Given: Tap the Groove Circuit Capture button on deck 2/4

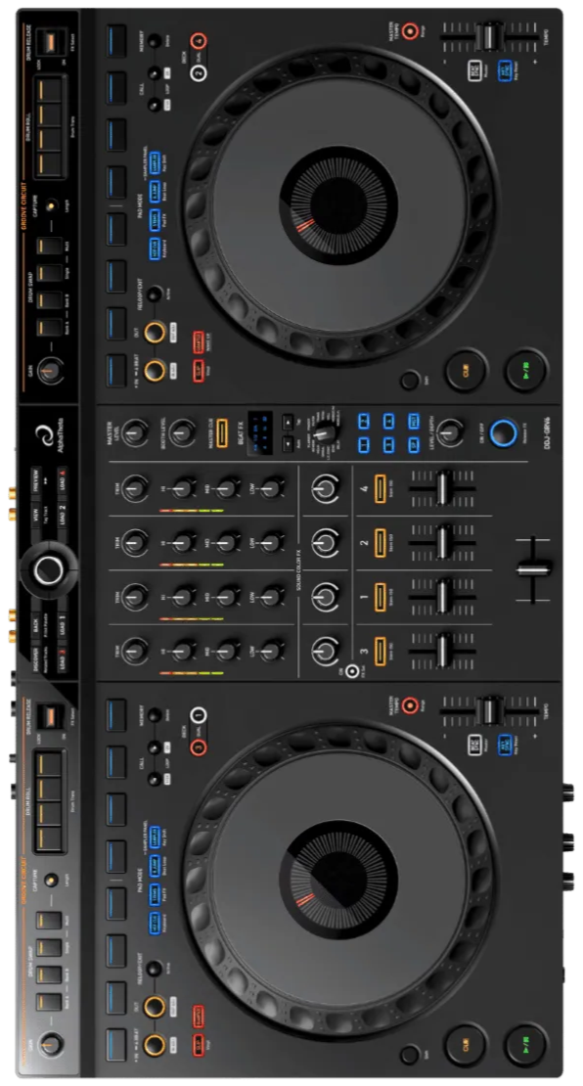Looking at the screenshot, I should (49, 205).
